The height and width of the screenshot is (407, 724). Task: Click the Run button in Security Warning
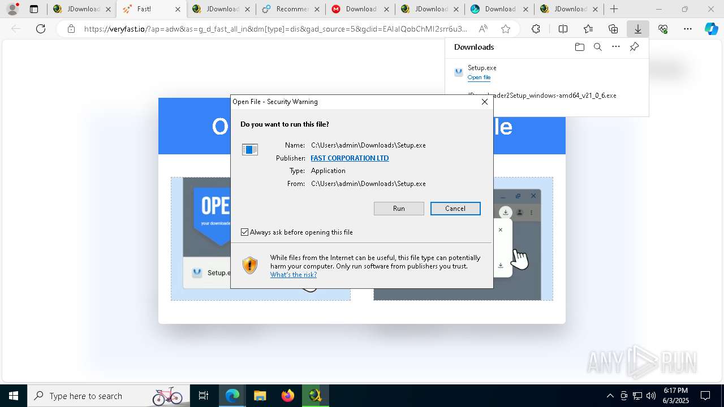[399, 209]
